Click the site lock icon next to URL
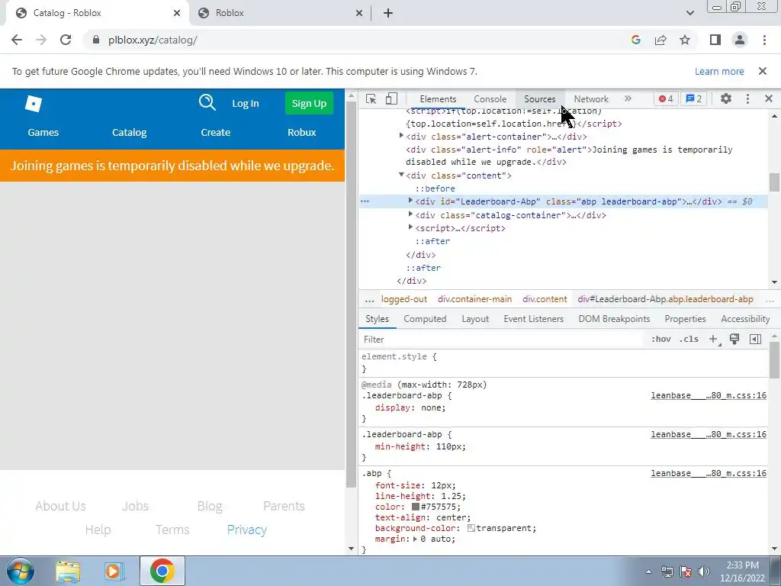 (96, 40)
